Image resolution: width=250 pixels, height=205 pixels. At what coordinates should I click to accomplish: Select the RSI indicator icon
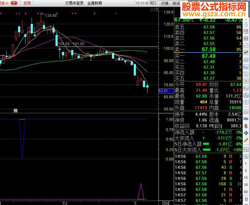pyautogui.click(x=246, y=119)
